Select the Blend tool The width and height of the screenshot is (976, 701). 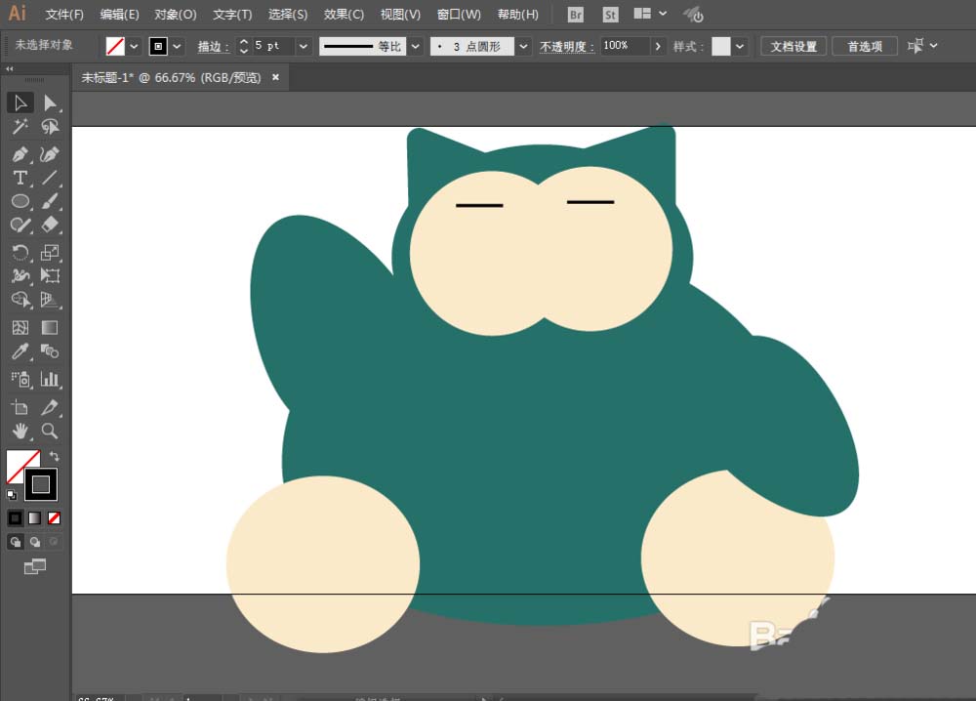pyautogui.click(x=50, y=351)
